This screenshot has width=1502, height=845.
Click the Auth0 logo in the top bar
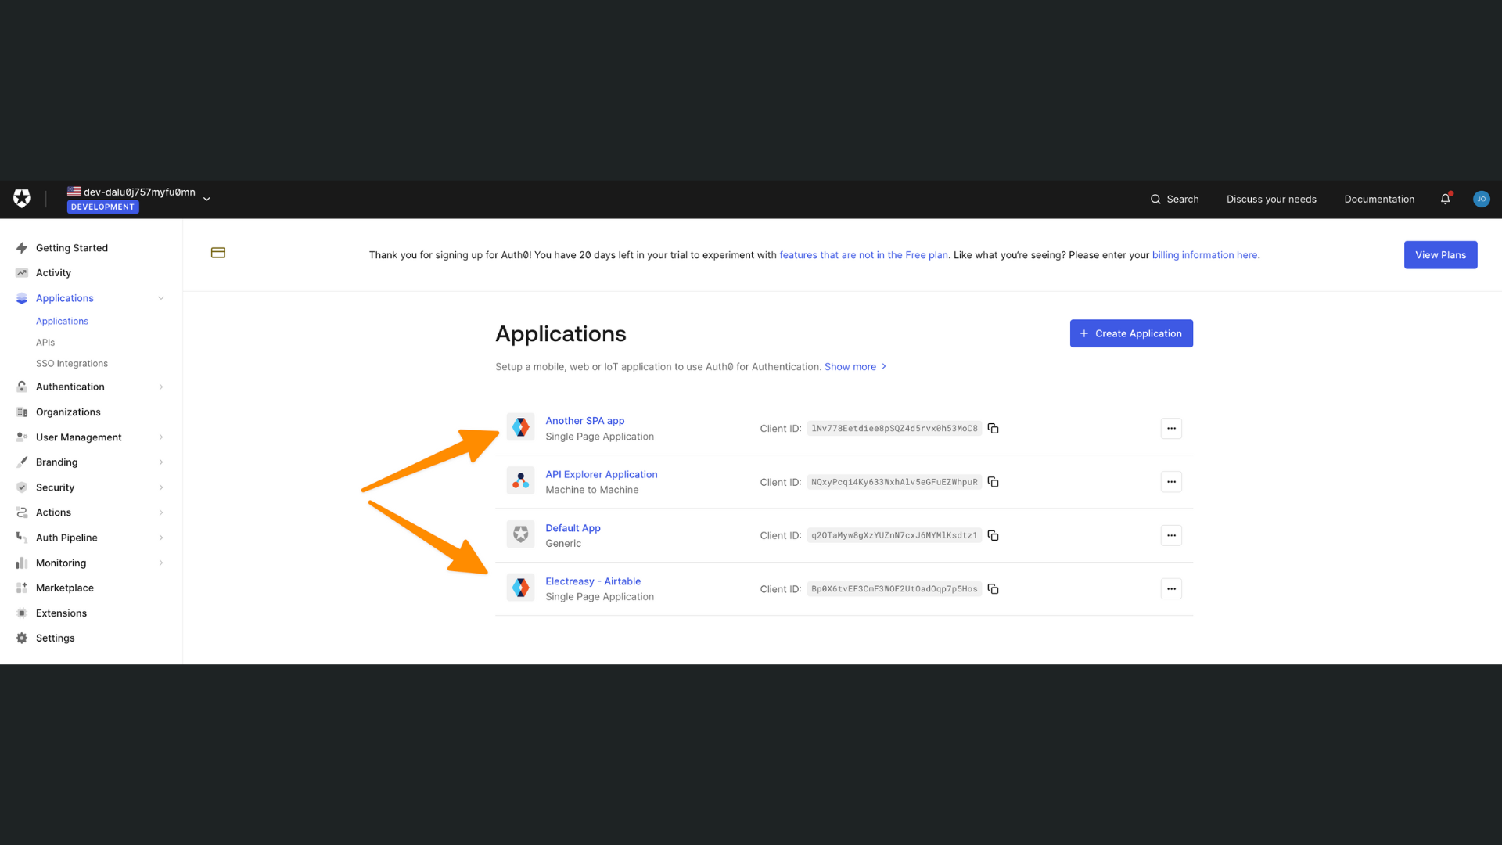(x=21, y=199)
